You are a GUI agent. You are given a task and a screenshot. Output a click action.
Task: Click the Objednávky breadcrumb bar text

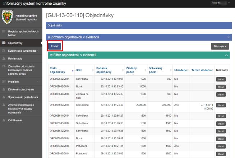tap(55, 25)
